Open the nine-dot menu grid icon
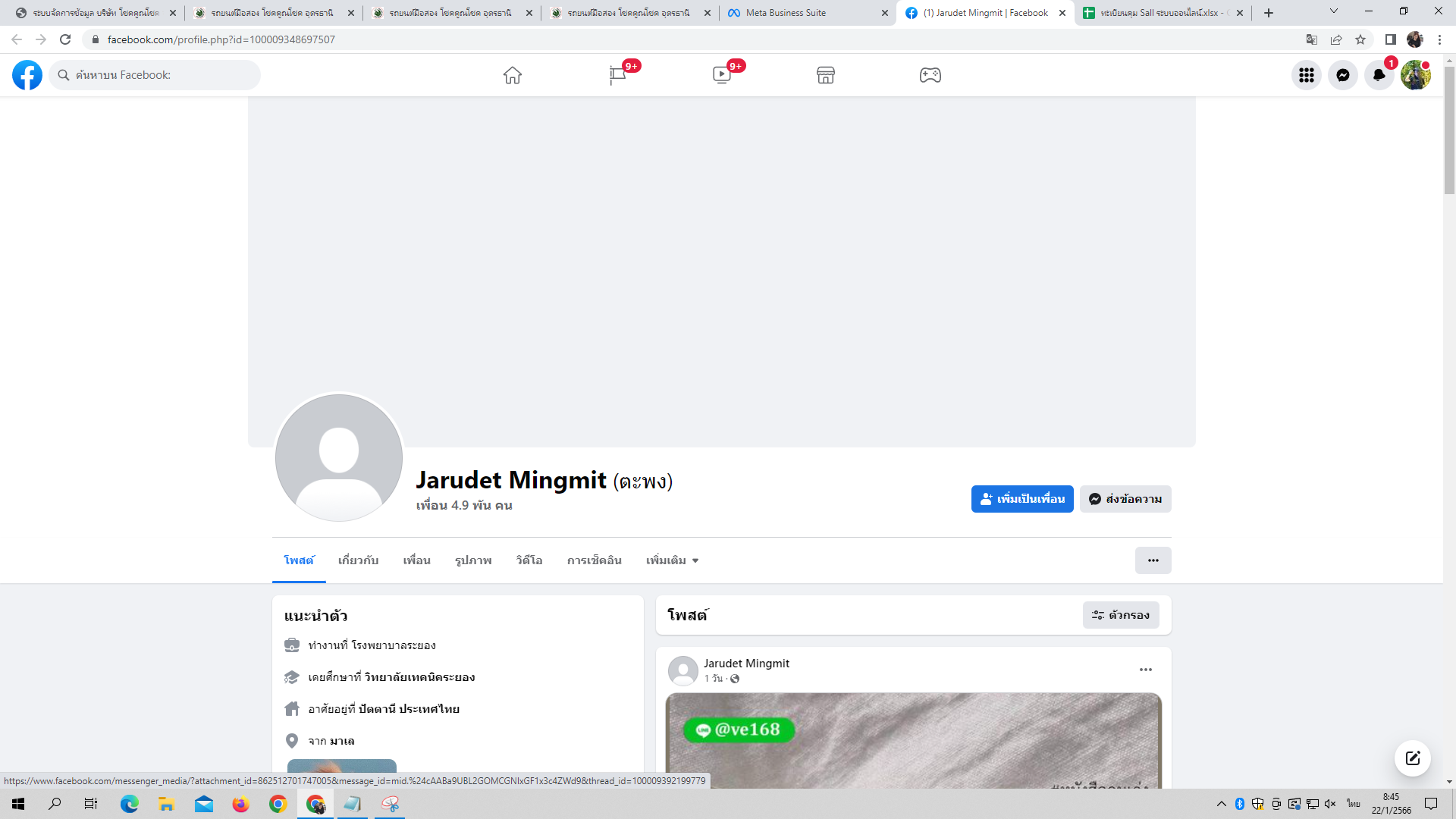Image resolution: width=1456 pixels, height=819 pixels. (1307, 75)
